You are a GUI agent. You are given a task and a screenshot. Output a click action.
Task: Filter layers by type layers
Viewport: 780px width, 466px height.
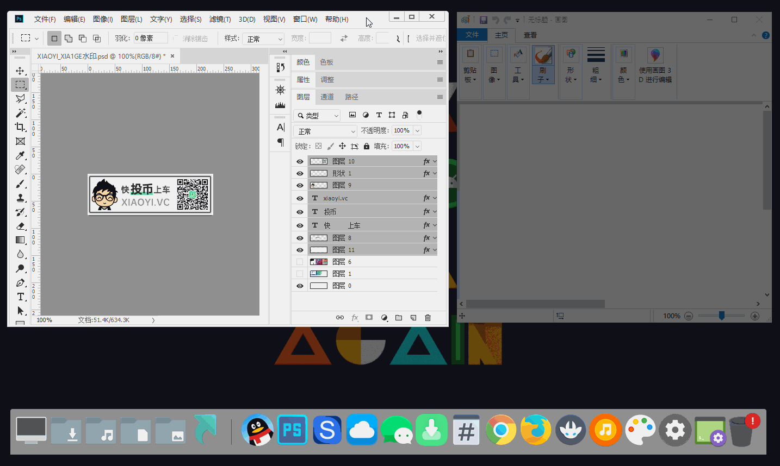coord(379,115)
